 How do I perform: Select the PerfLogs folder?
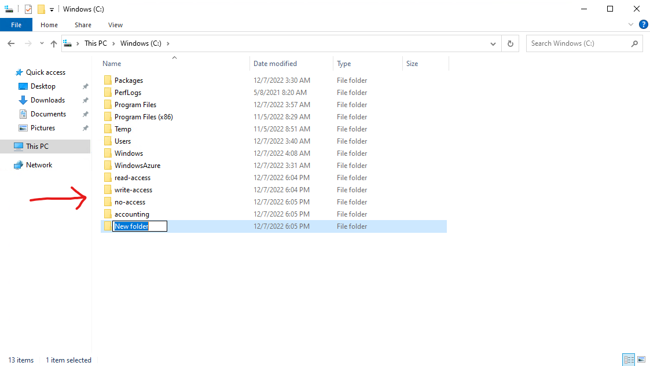[x=128, y=93]
